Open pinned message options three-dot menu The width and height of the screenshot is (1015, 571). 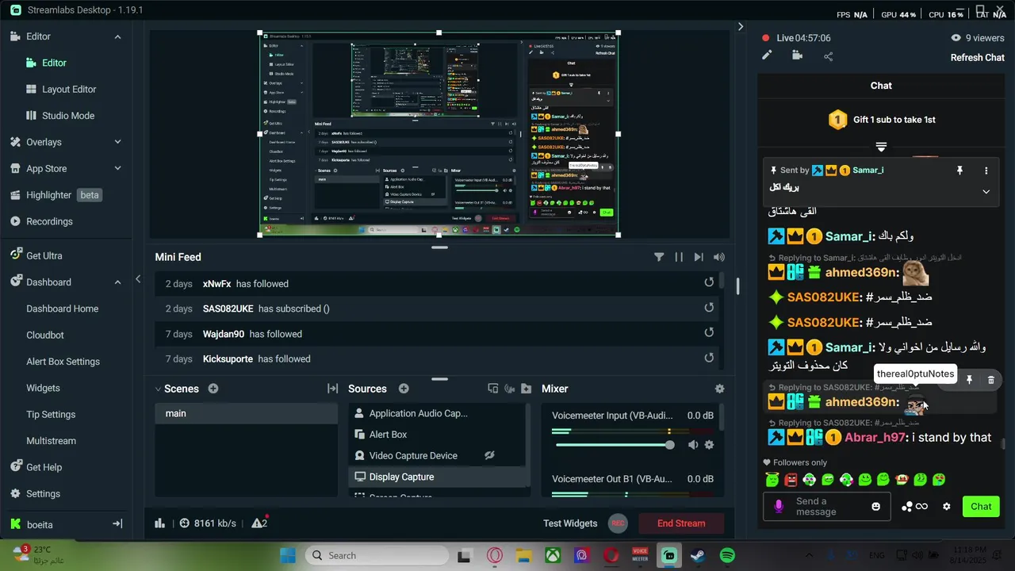point(986,171)
